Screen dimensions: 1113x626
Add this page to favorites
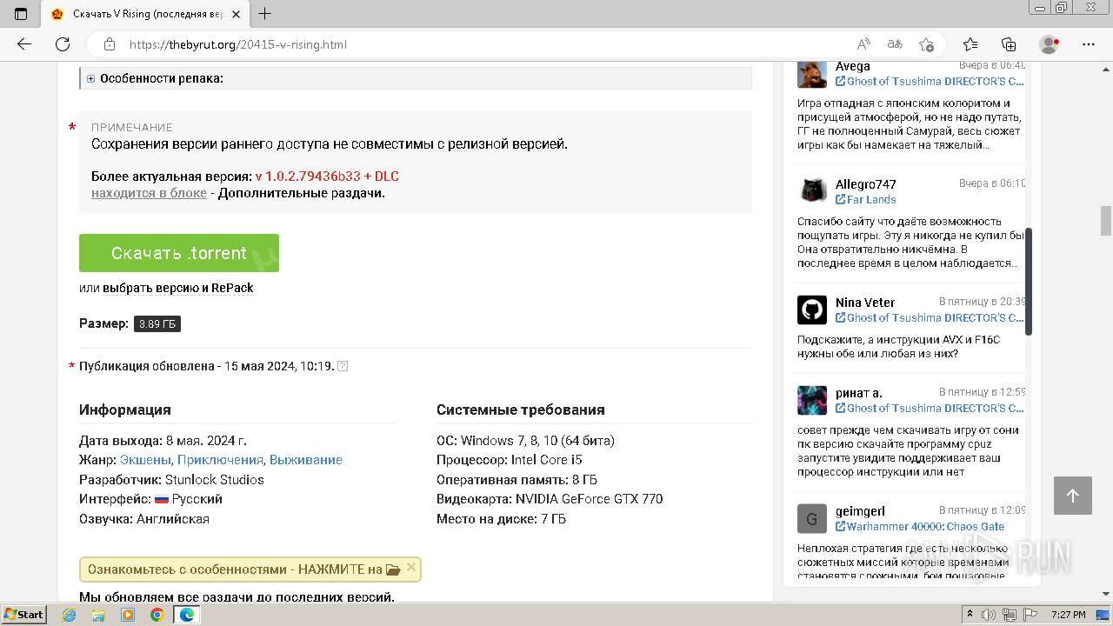(926, 44)
